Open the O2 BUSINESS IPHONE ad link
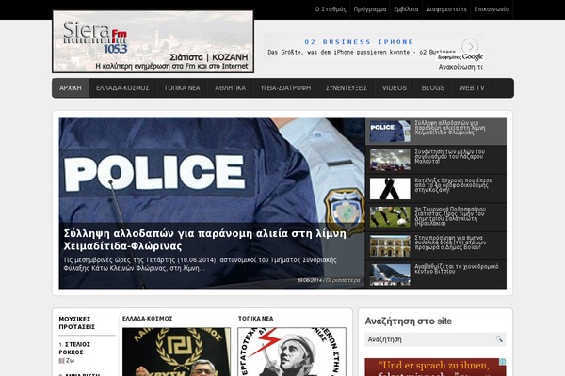The image size is (565, 376). (x=360, y=42)
